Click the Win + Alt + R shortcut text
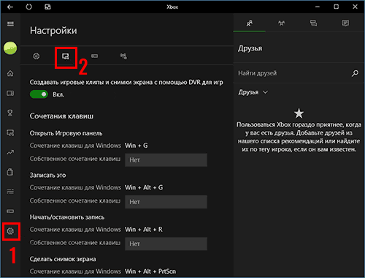 144,230
